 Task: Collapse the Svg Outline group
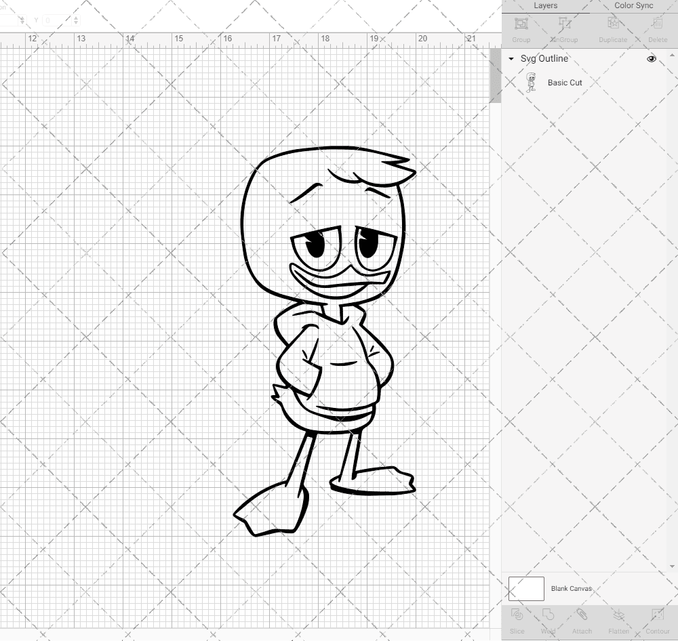pos(511,59)
